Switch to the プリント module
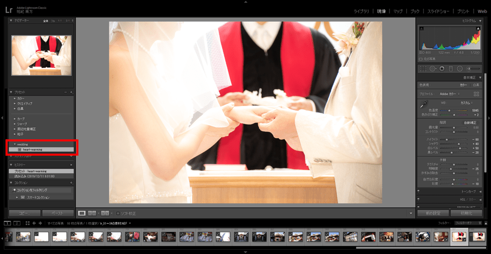 (463, 11)
